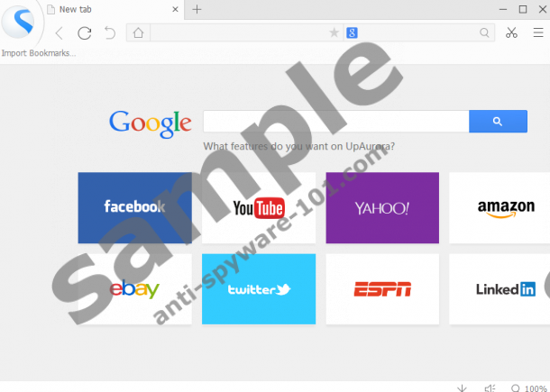Viewport: 550px width, 392px height.
Task: Click the magnifier in the search box
Action: point(485,33)
